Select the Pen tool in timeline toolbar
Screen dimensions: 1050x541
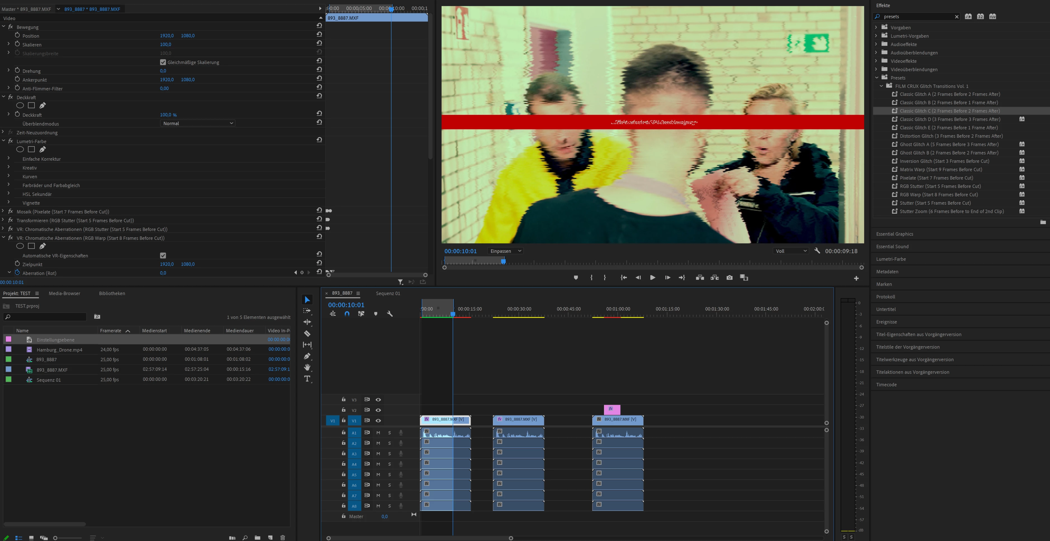(307, 356)
